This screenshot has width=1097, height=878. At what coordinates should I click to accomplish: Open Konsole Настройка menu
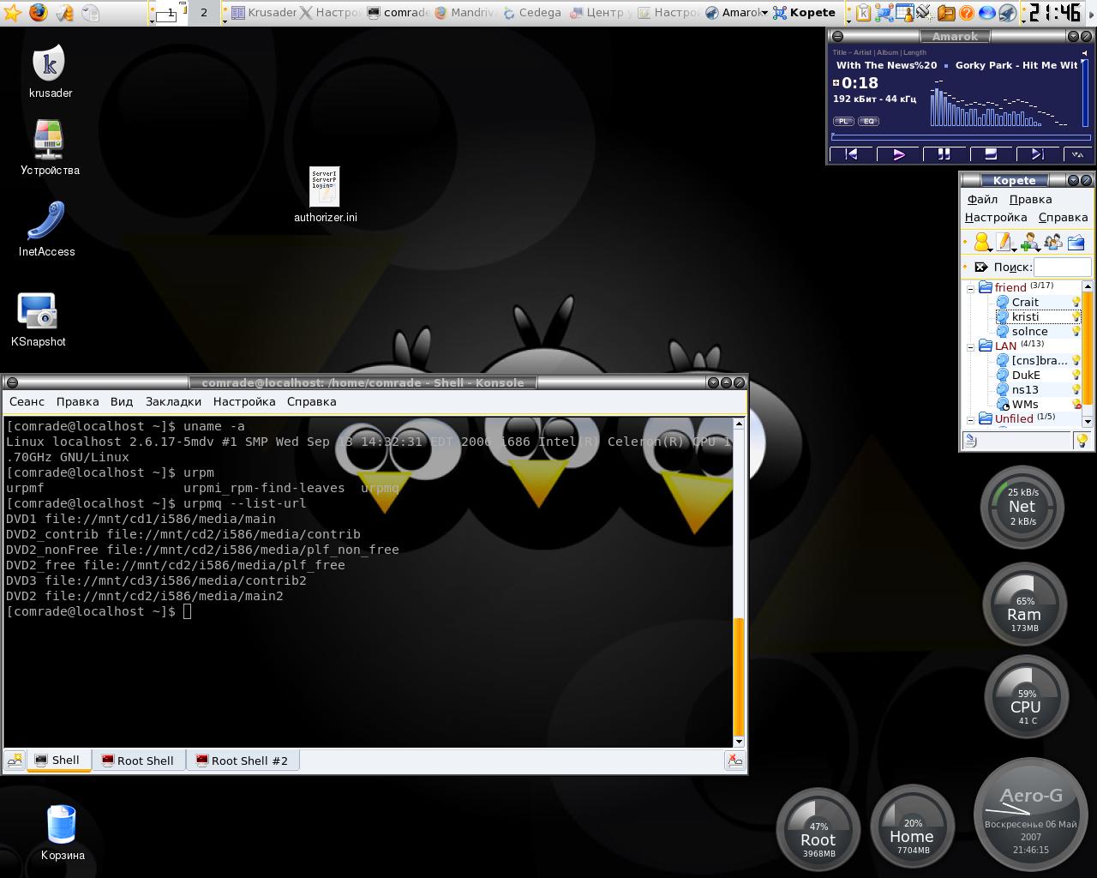[244, 401]
